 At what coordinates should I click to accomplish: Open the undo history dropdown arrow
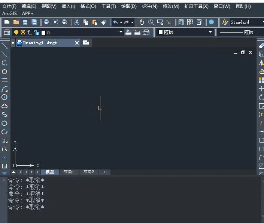tap(121, 22)
